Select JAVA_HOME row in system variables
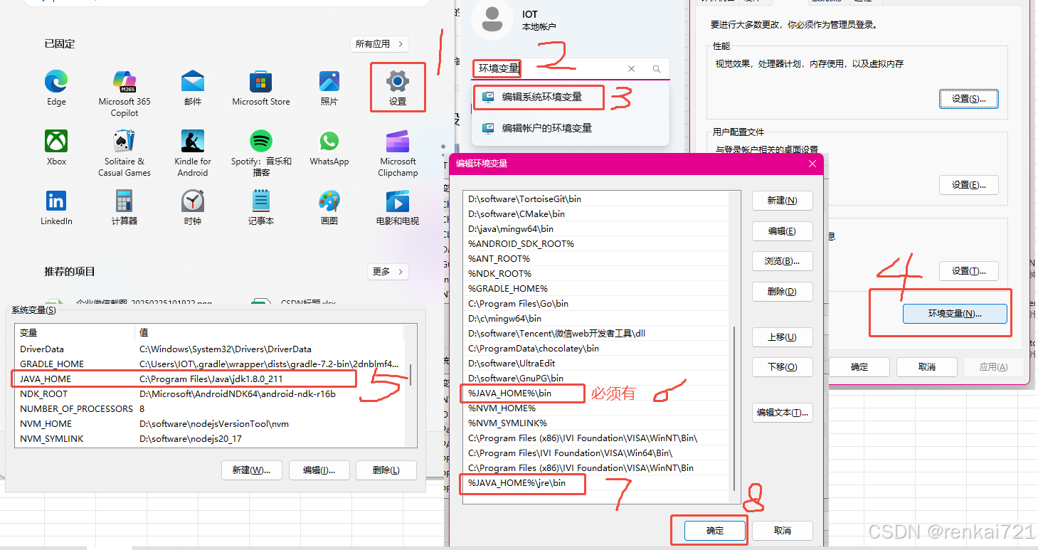The width and height of the screenshot is (1038, 550). pos(210,379)
